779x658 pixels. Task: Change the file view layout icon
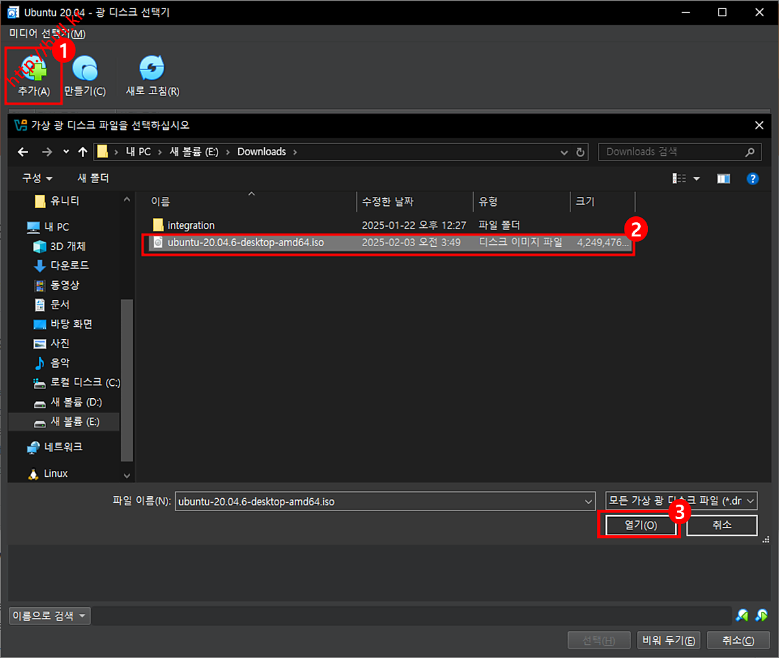click(x=679, y=179)
